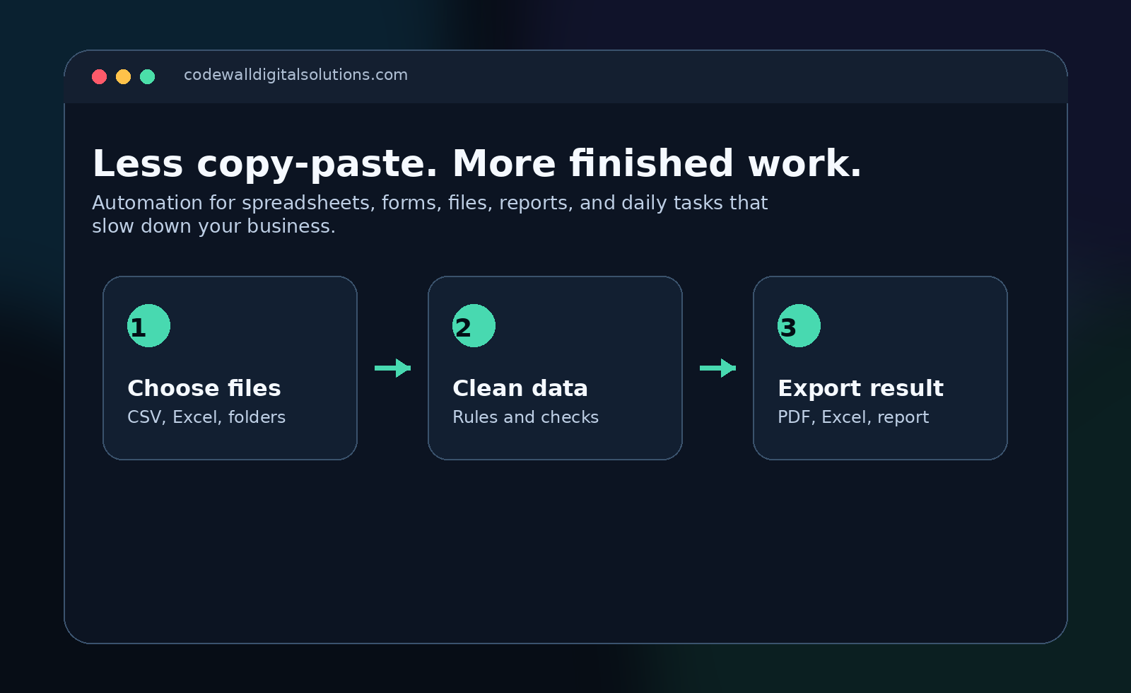
Task: Select the 'Export result' card title
Action: [860, 388]
